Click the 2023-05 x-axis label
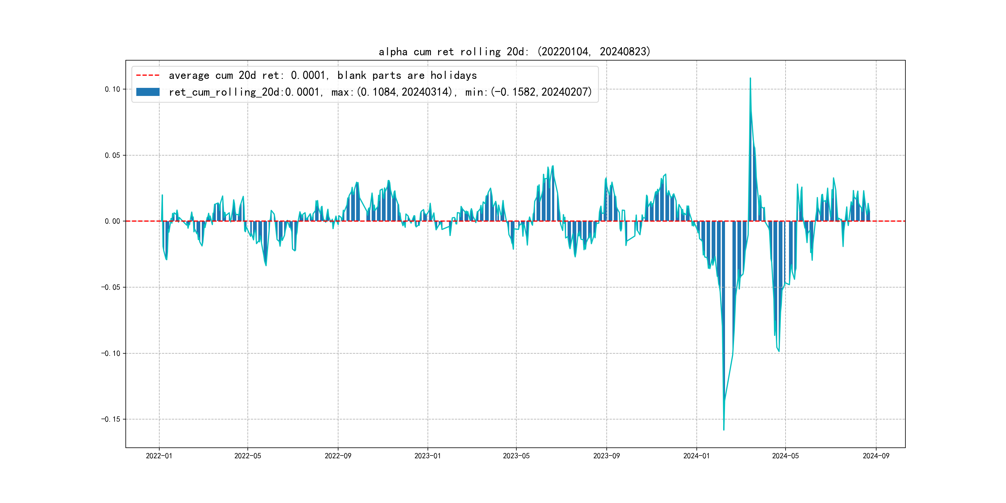Screen dimensions: 1006x503 point(516,456)
